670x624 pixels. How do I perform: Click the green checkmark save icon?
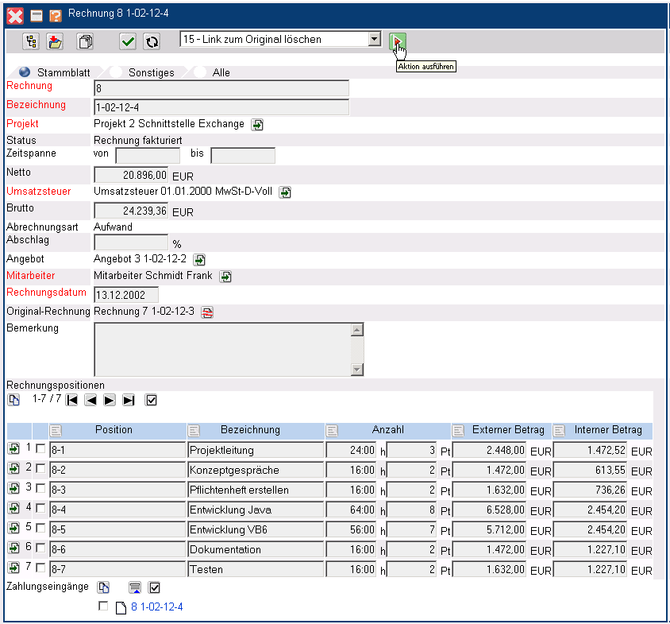tap(128, 41)
